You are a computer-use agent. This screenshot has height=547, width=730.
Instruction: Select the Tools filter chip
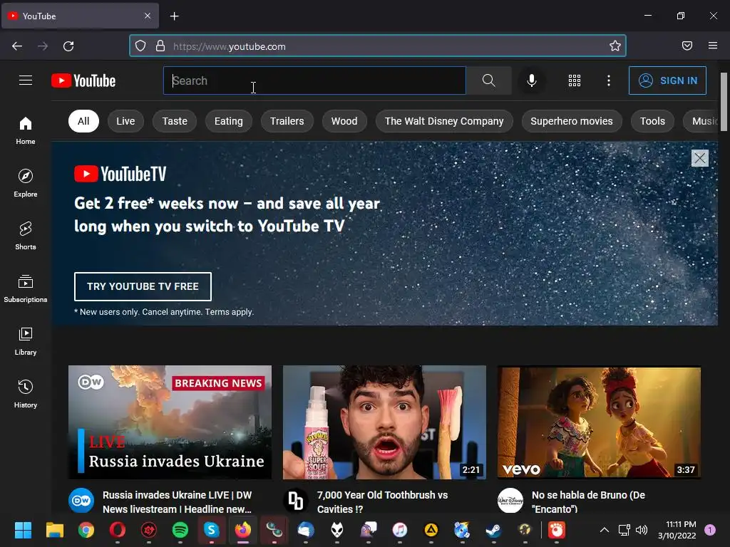[x=652, y=121]
